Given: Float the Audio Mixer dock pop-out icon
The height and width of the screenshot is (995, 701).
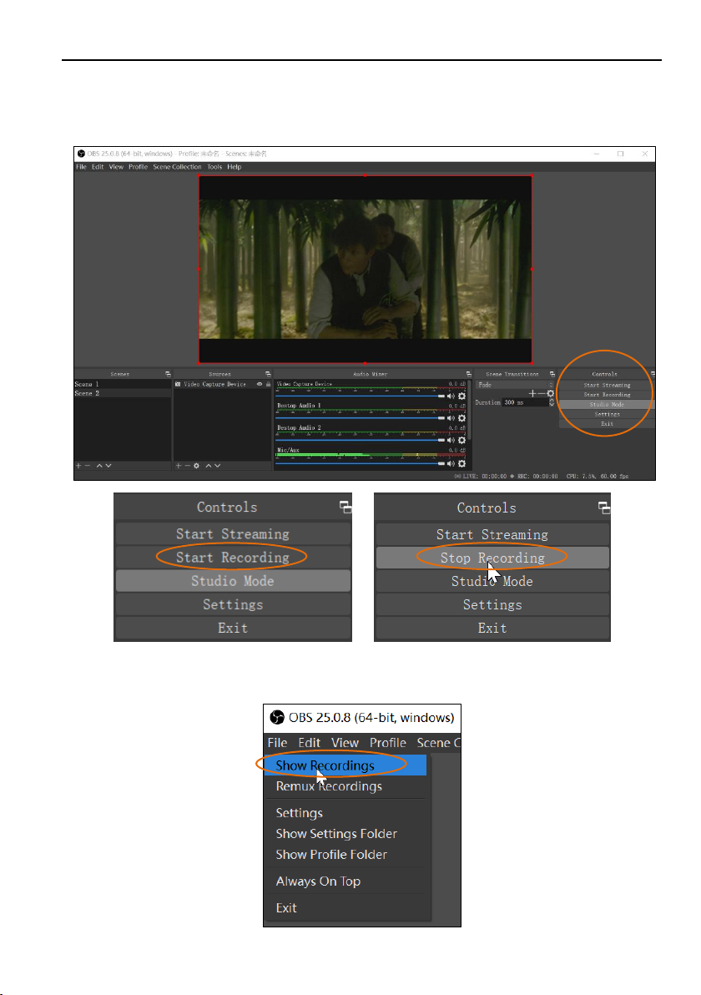Looking at the screenshot, I should pyautogui.click(x=468, y=374).
